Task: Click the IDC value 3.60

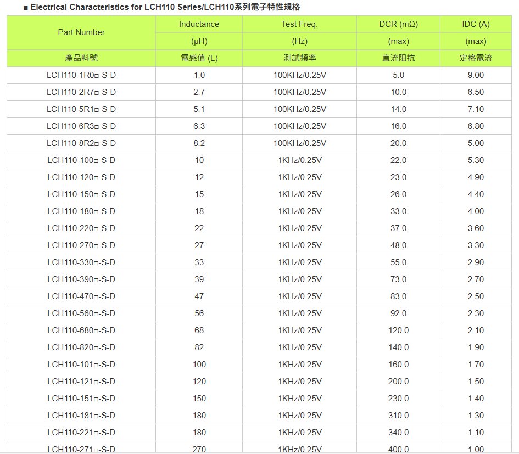Action: coord(476,228)
